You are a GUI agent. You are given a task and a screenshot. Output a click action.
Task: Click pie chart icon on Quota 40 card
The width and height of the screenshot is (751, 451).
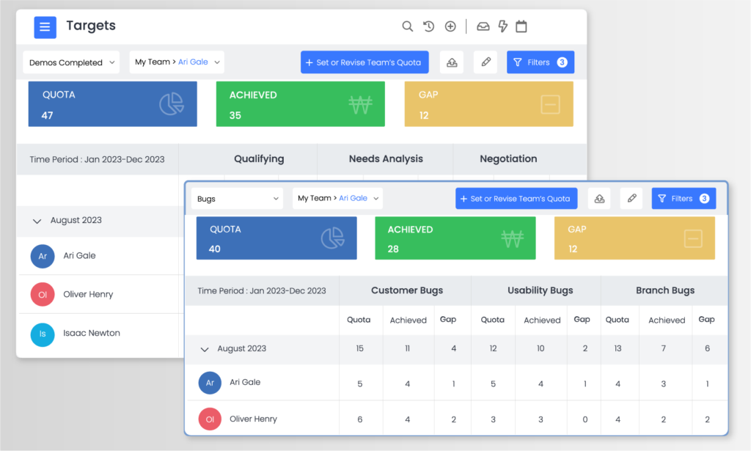pyautogui.click(x=332, y=238)
